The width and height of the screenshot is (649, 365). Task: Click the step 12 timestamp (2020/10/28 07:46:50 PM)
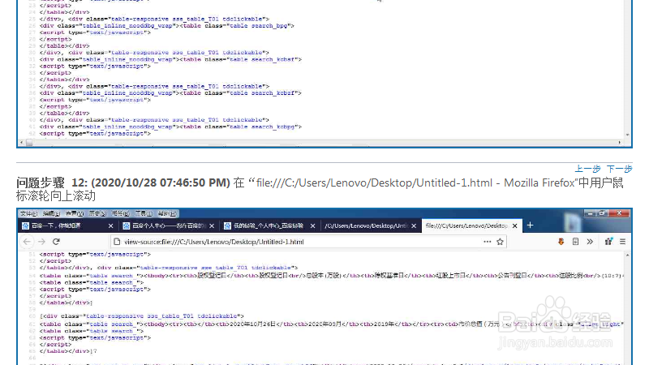point(161,182)
